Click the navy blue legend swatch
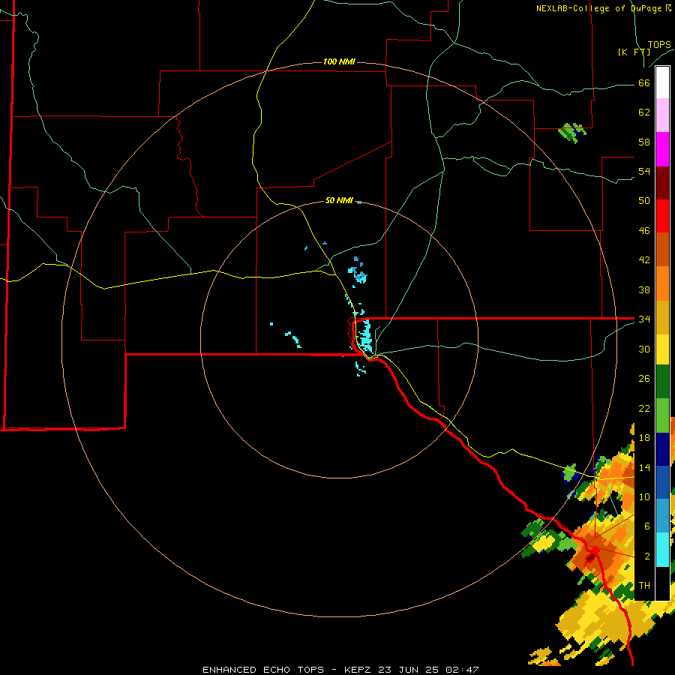 (662, 449)
